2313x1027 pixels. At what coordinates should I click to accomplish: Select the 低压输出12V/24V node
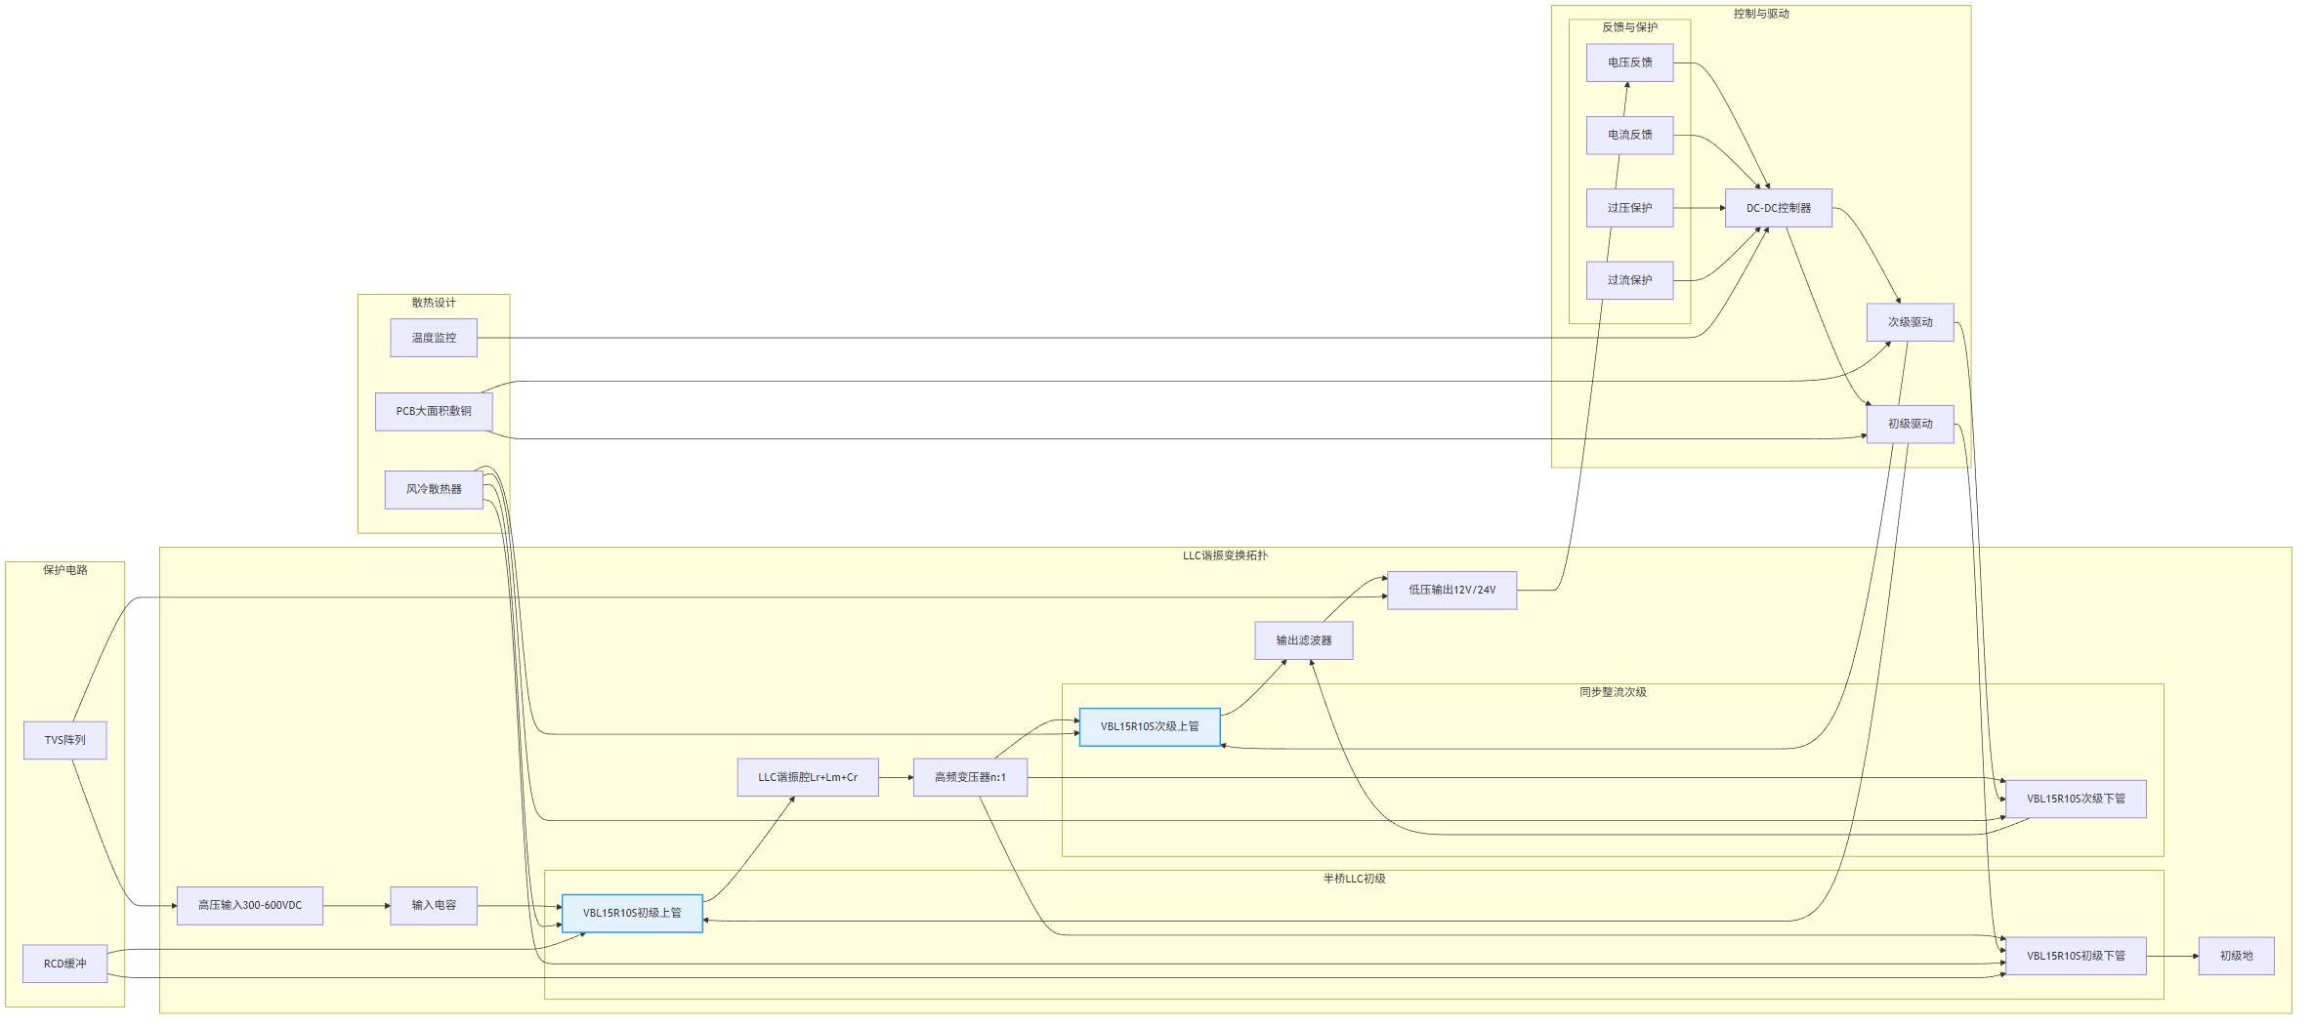[1451, 590]
